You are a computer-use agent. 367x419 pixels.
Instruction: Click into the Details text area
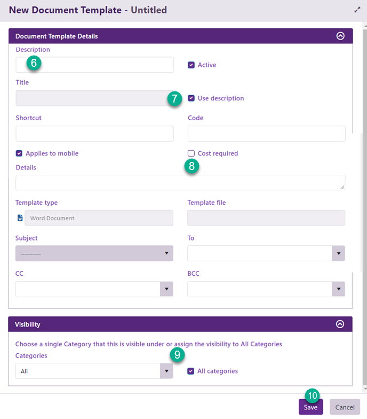pyautogui.click(x=180, y=182)
